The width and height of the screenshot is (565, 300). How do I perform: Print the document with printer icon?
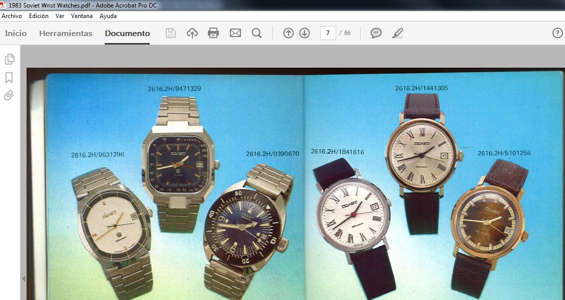click(x=213, y=33)
